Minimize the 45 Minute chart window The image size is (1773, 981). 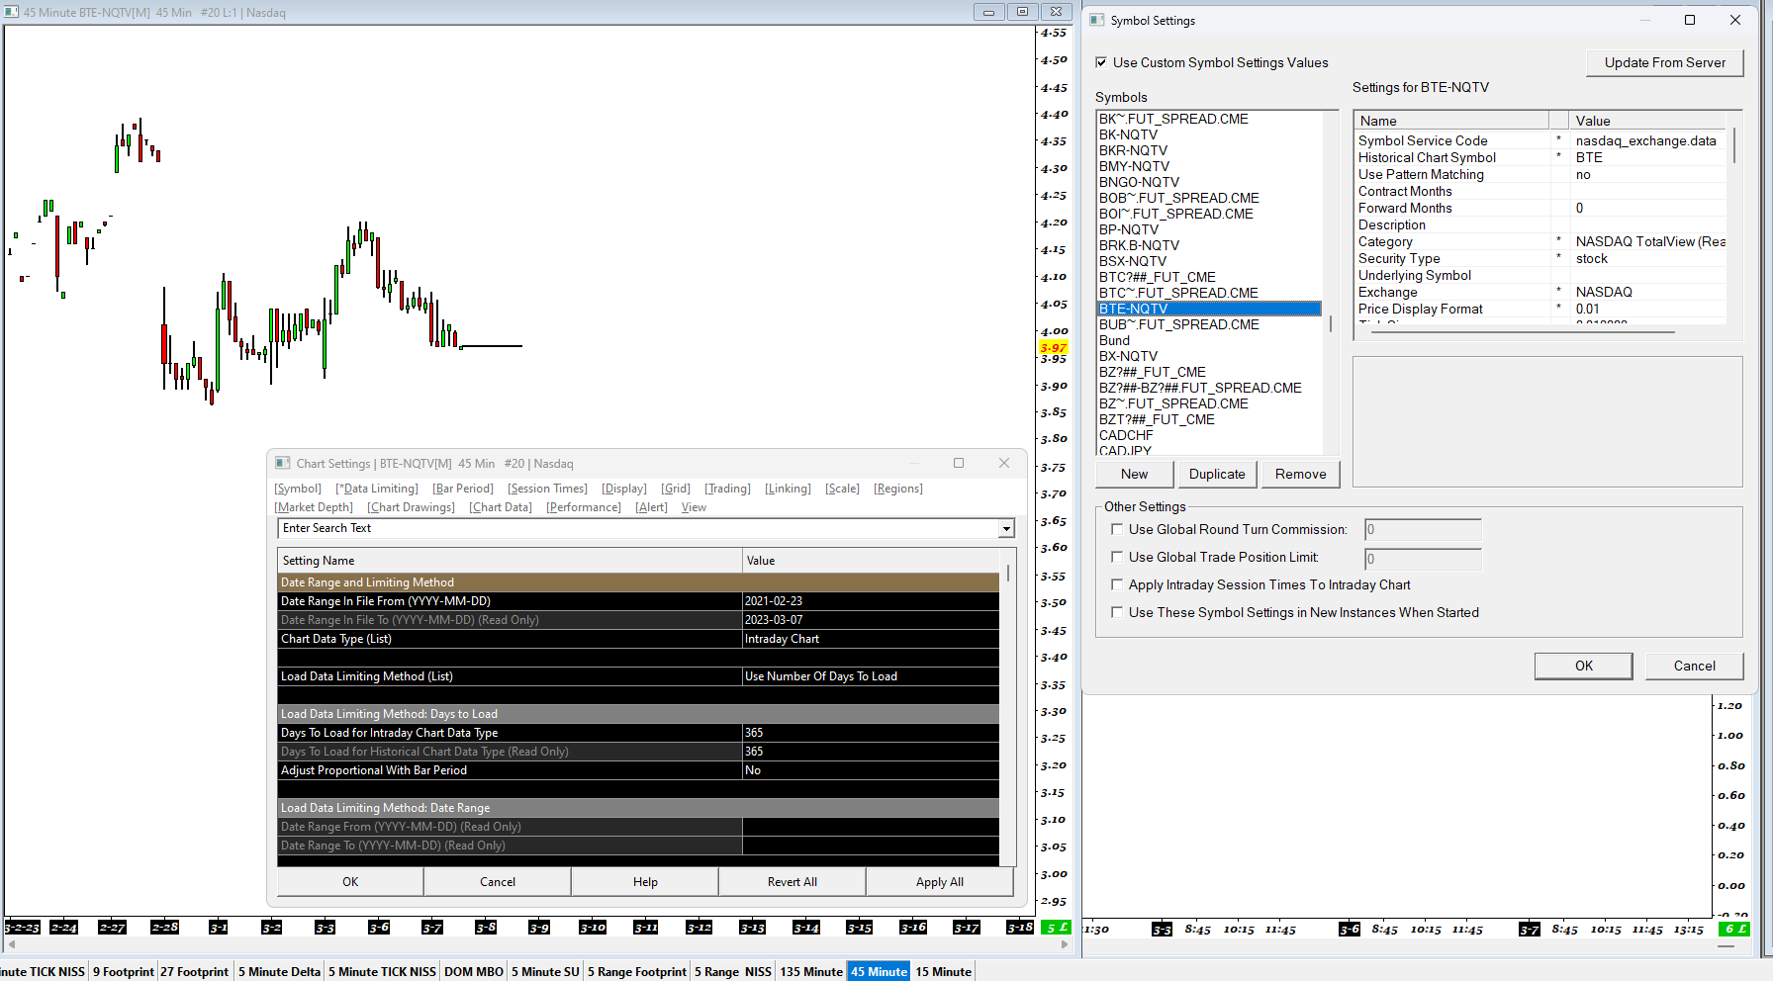click(987, 12)
